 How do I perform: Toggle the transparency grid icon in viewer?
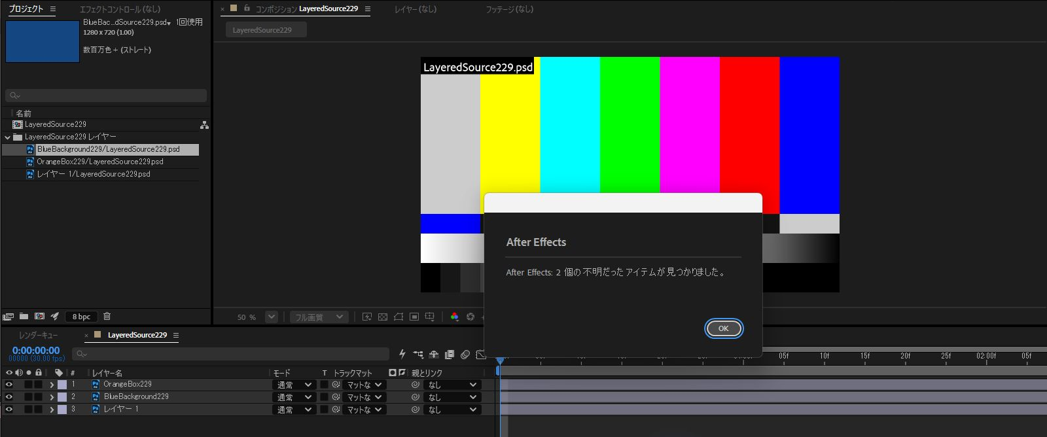coord(383,317)
